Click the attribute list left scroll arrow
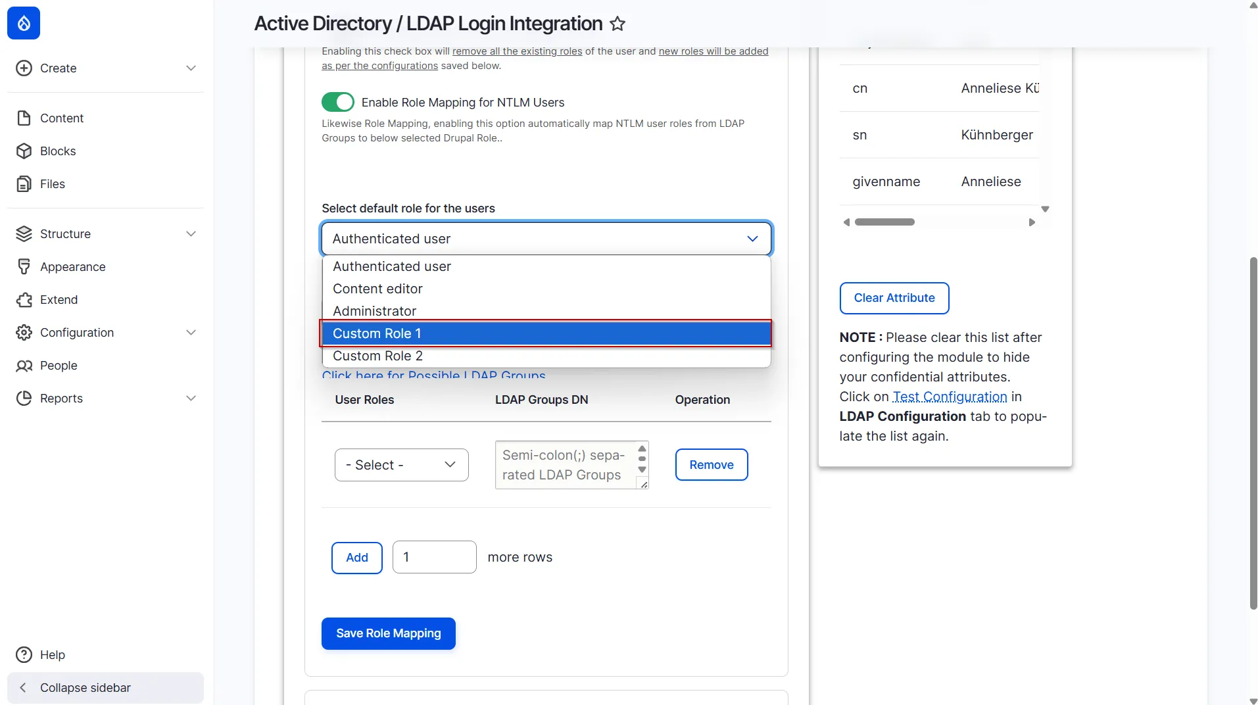Viewport: 1258px width, 705px height. click(x=846, y=222)
